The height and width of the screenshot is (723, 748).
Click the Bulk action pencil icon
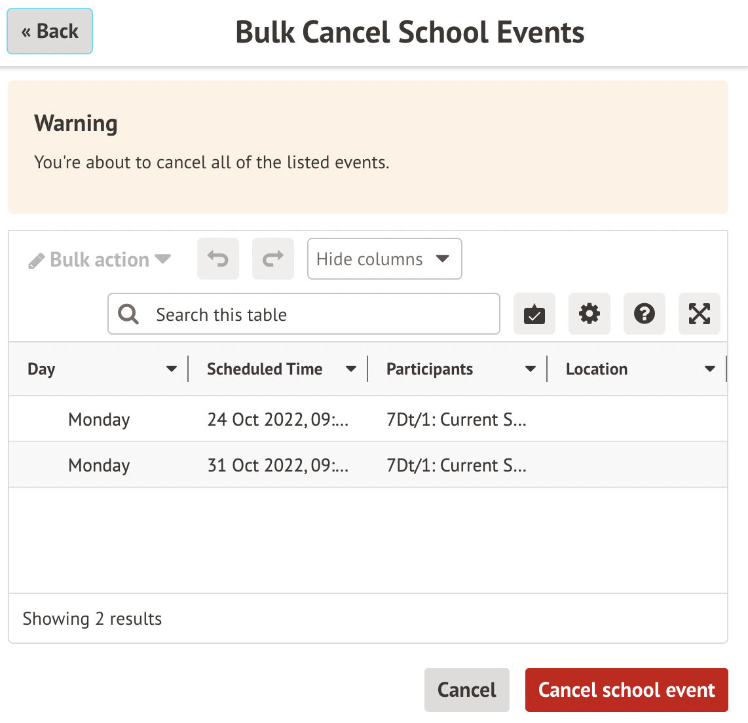(x=37, y=261)
